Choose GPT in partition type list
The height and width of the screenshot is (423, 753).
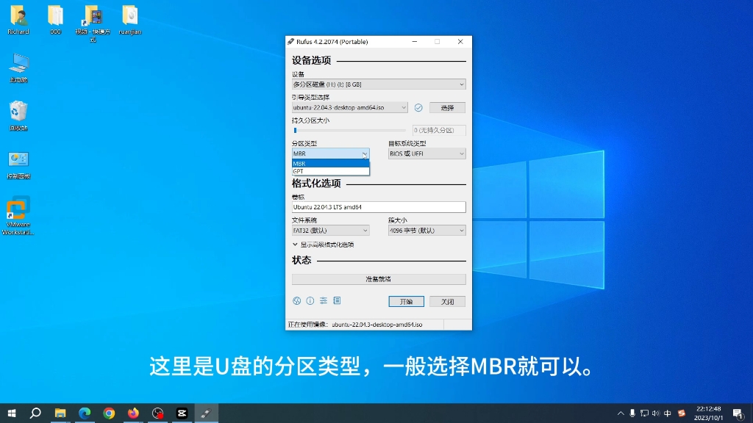[x=330, y=171]
